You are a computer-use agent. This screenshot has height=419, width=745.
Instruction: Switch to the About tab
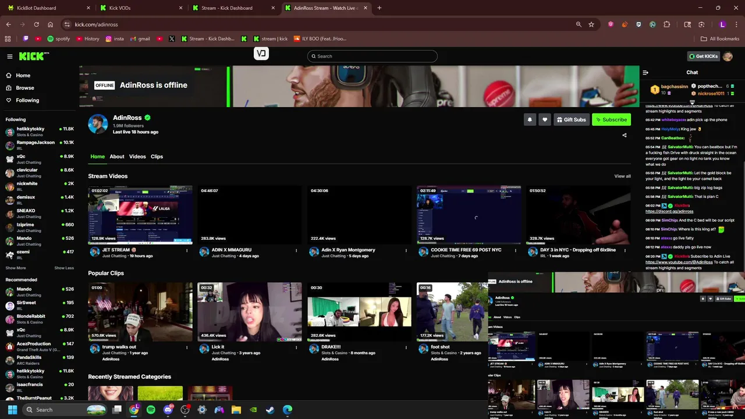pyautogui.click(x=117, y=157)
